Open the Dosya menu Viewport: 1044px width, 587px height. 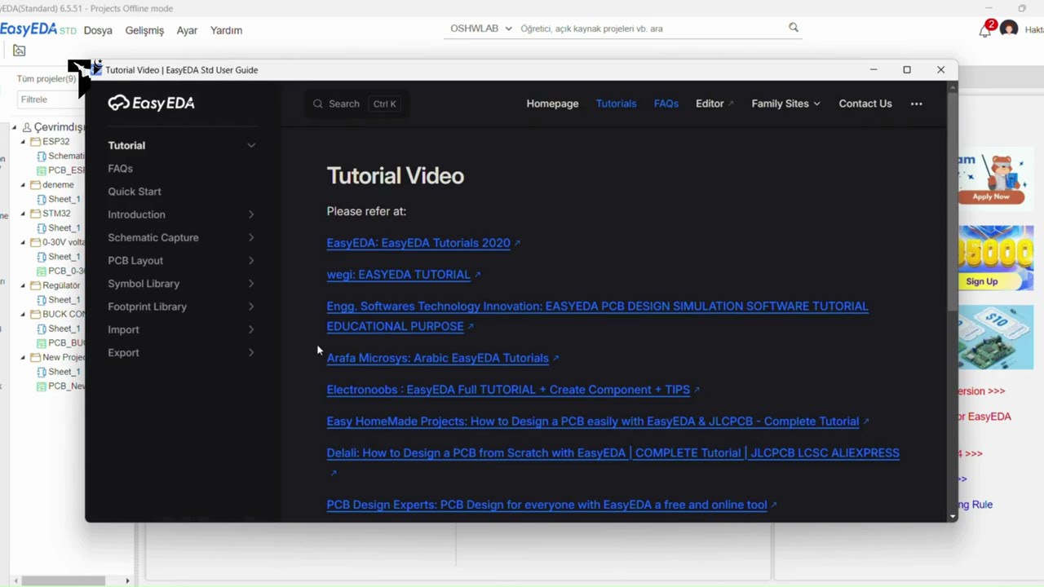98,30
